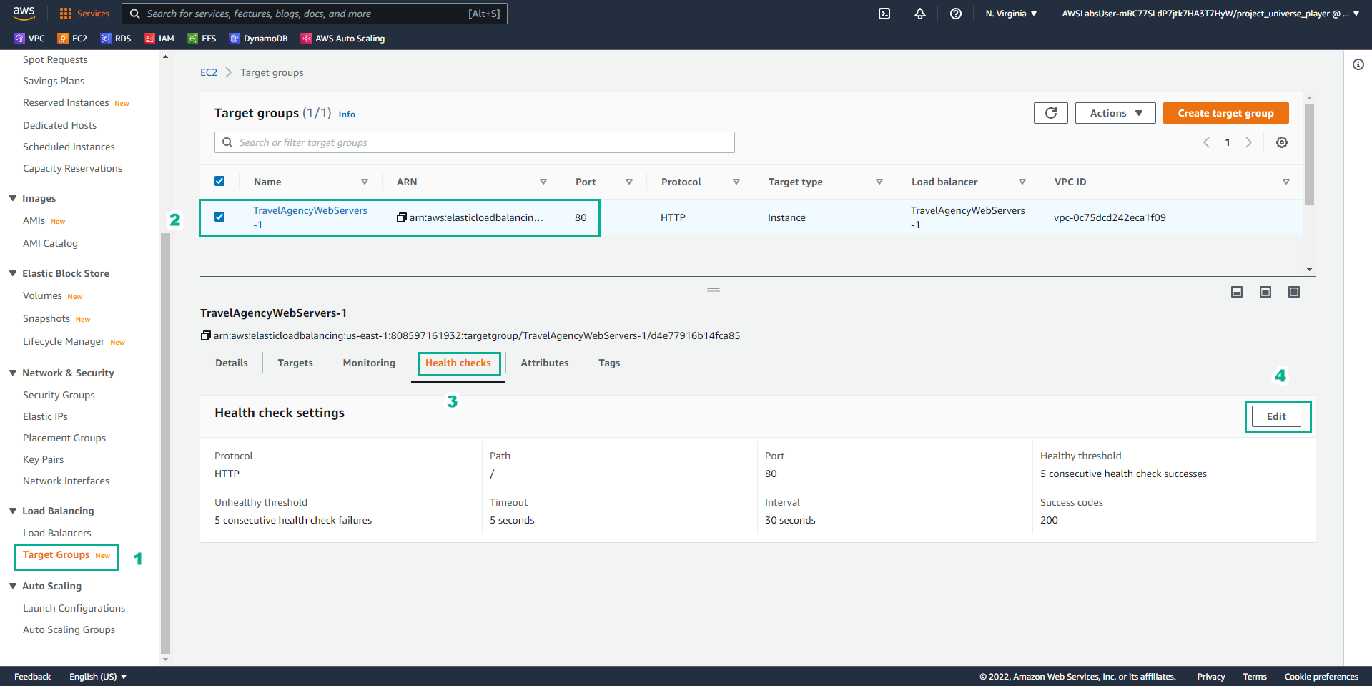Open the EC2 shortcut in favorites bar
The image size is (1372, 686).
pyautogui.click(x=72, y=39)
